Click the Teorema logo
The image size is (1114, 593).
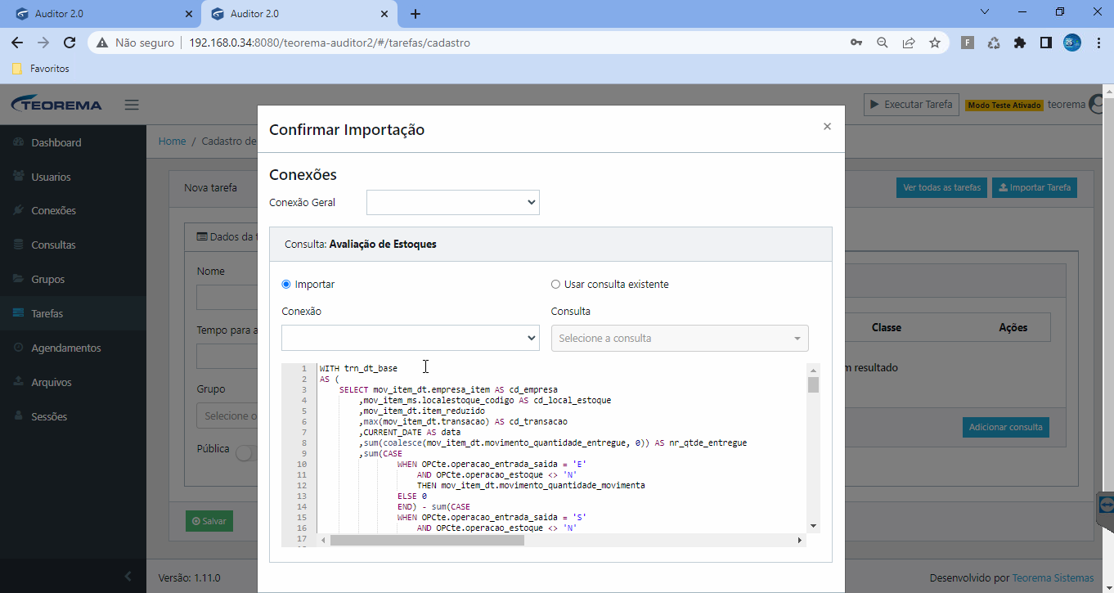[x=56, y=105]
